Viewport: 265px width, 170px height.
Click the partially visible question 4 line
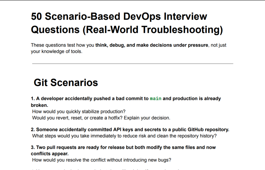[x=105, y=169]
